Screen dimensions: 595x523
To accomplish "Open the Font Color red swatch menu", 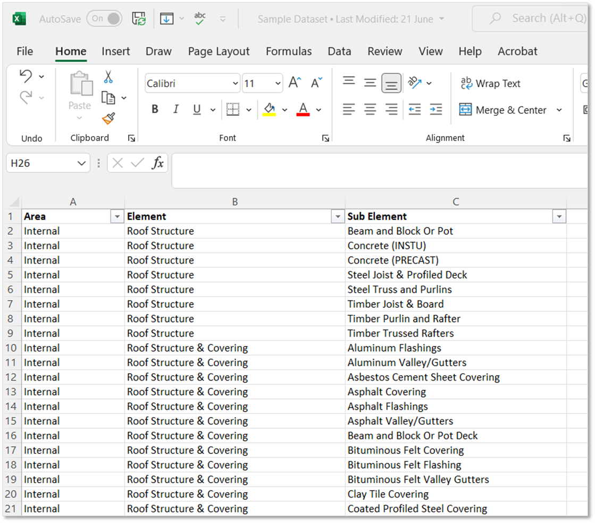I will [x=303, y=109].
